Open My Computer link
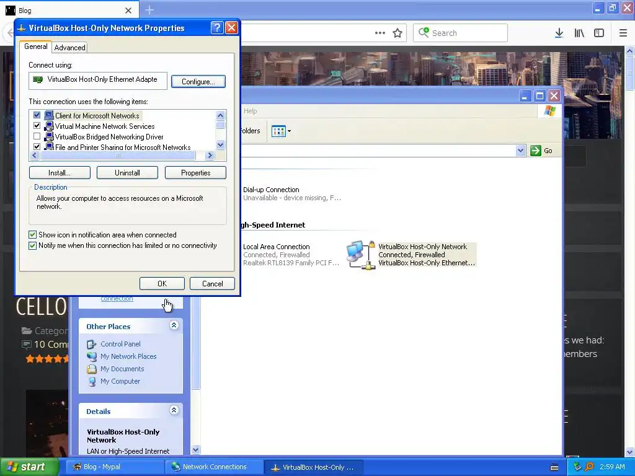 point(120,381)
